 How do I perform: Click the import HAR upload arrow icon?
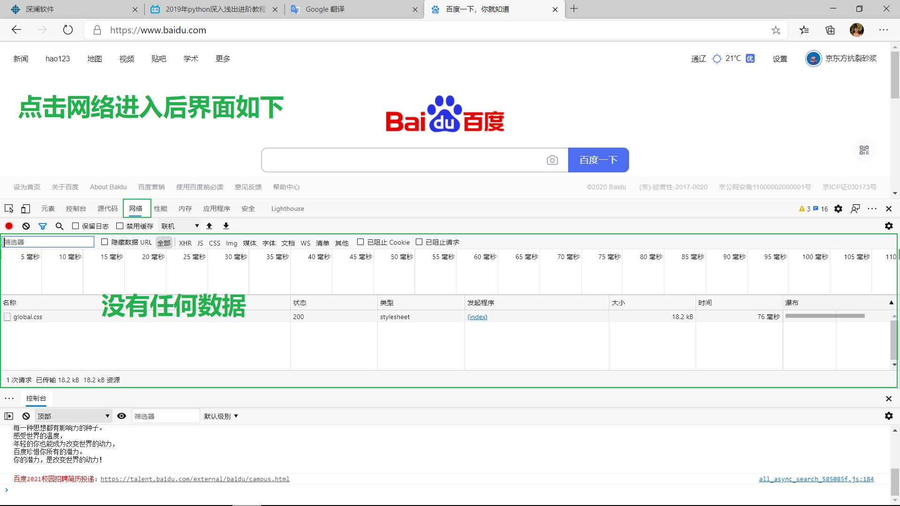click(210, 226)
